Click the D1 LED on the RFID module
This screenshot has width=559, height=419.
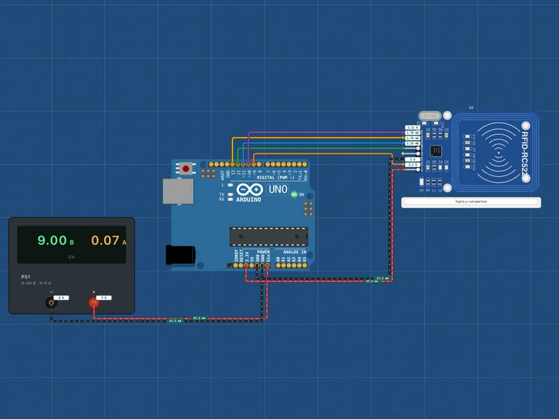422,182
